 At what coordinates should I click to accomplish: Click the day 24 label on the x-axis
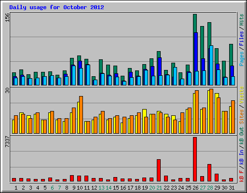pos(181,188)
